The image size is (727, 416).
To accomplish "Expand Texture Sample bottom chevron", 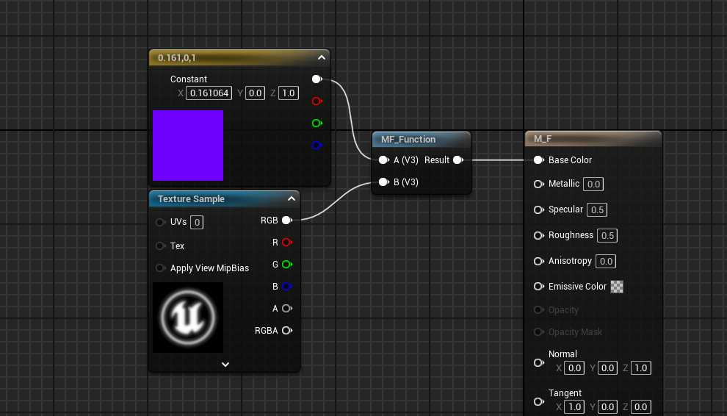I will click(x=225, y=365).
